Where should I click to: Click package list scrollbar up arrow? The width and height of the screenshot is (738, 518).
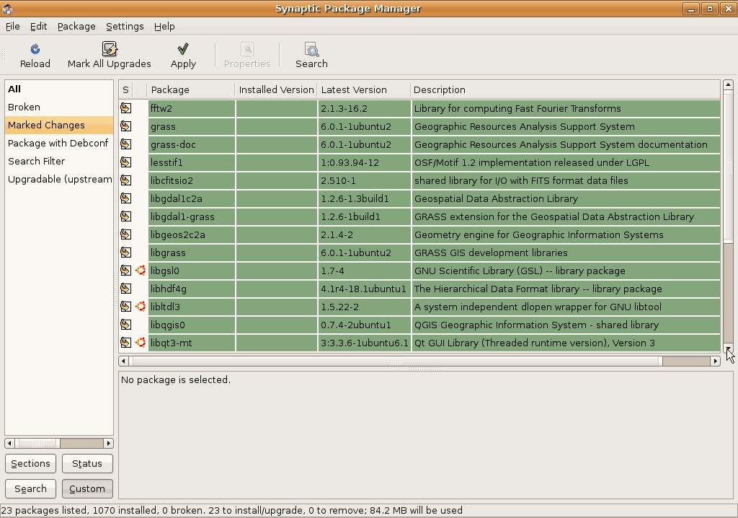pos(728,85)
